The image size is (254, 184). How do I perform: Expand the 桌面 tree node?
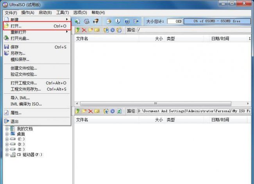(x=7, y=134)
